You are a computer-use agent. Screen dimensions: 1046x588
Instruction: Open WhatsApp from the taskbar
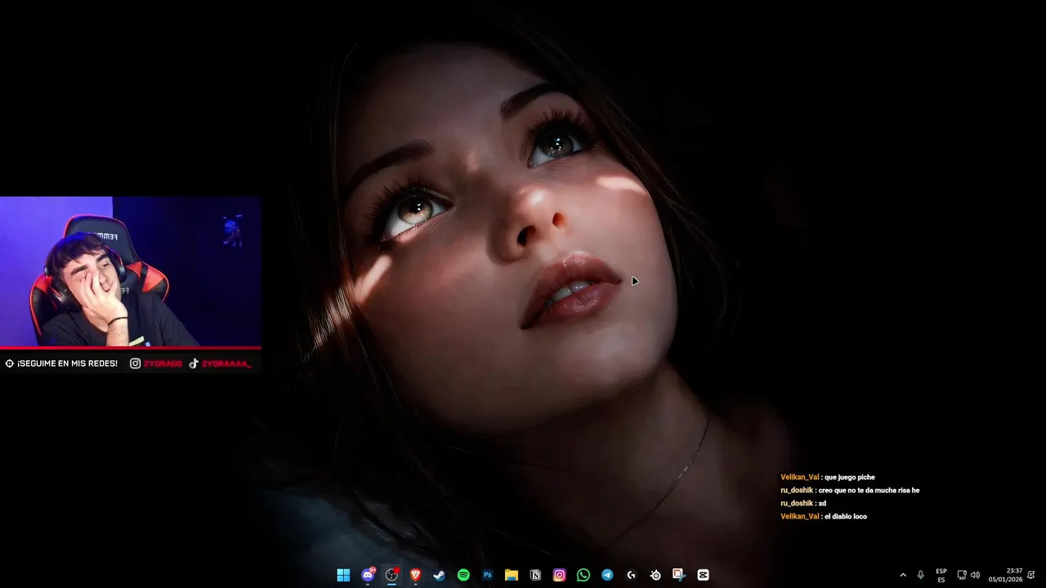pos(583,575)
